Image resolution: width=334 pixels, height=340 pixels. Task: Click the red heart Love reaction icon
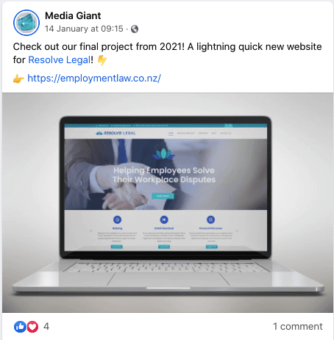point(32,327)
